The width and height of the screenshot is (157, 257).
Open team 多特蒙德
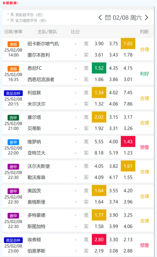coord(36,215)
